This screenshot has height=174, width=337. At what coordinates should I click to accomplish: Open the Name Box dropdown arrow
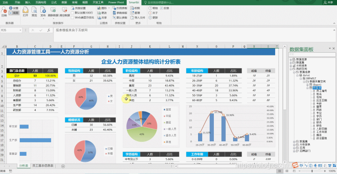click(21, 30)
